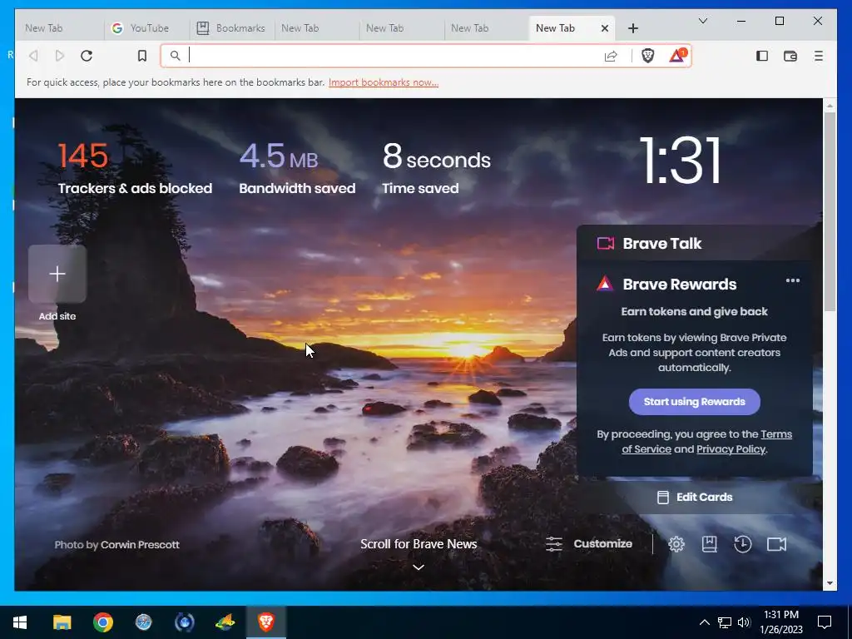Open a new tab with plus button

click(633, 28)
